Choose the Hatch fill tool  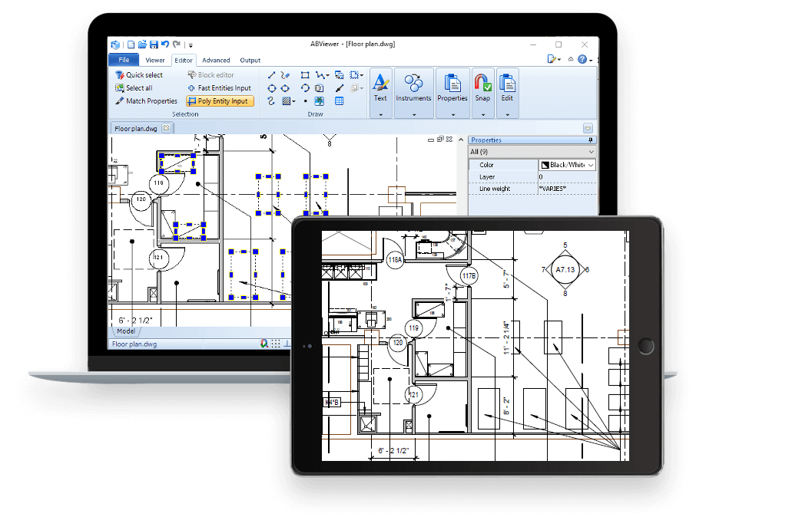point(287,100)
